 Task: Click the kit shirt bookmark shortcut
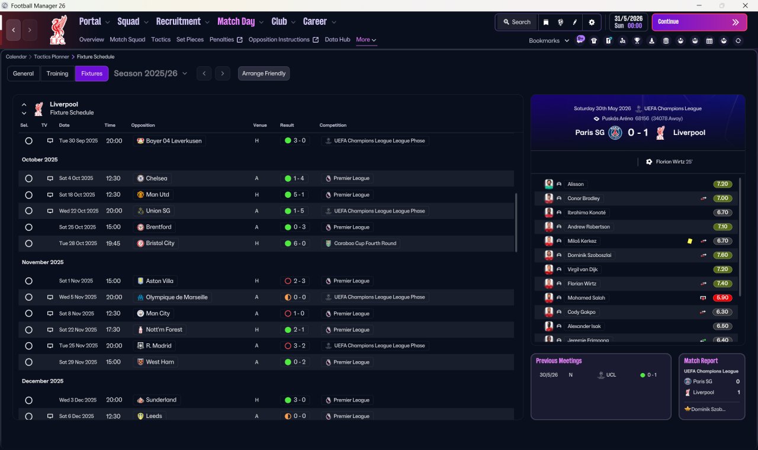coord(594,41)
